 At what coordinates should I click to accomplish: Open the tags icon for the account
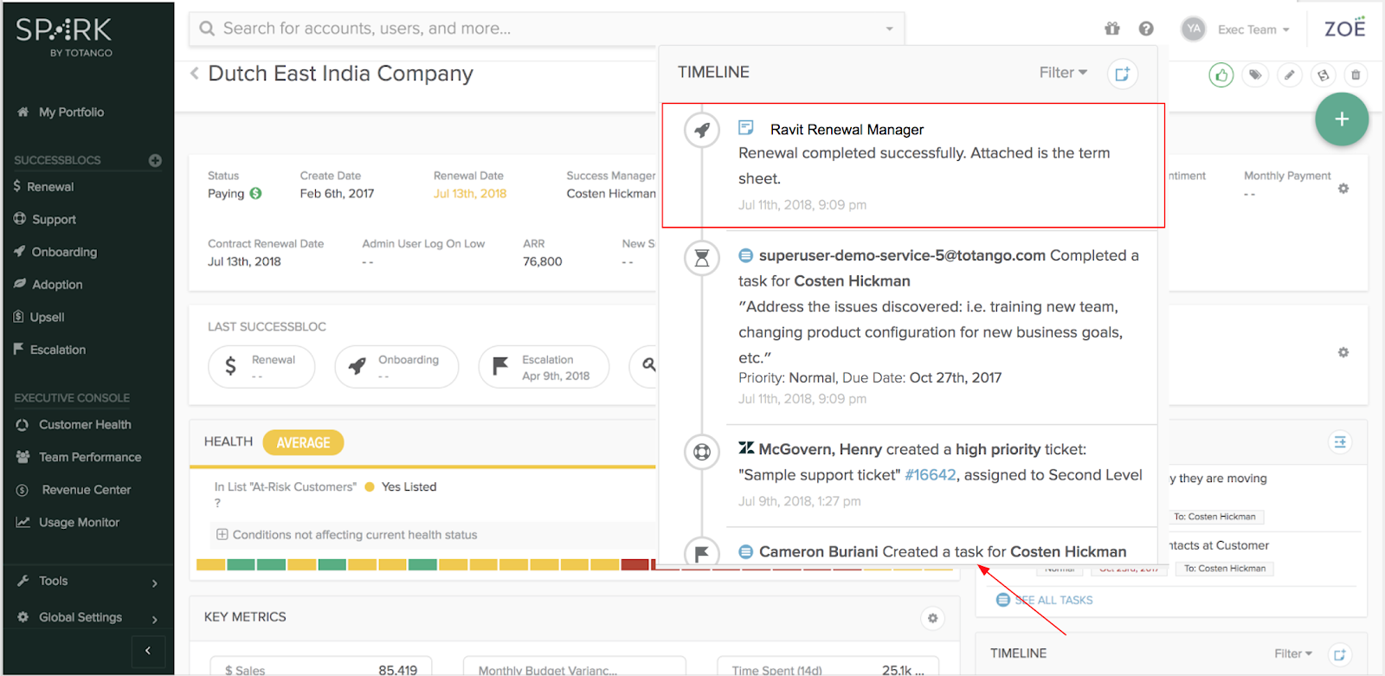[x=1255, y=75]
